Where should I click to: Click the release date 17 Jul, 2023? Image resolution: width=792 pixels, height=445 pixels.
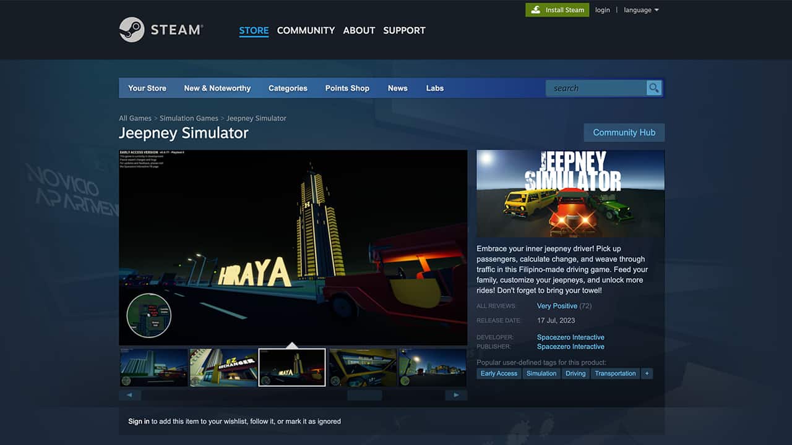556,320
